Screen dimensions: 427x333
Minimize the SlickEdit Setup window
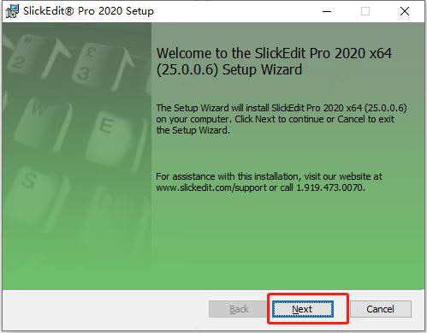tap(327, 11)
